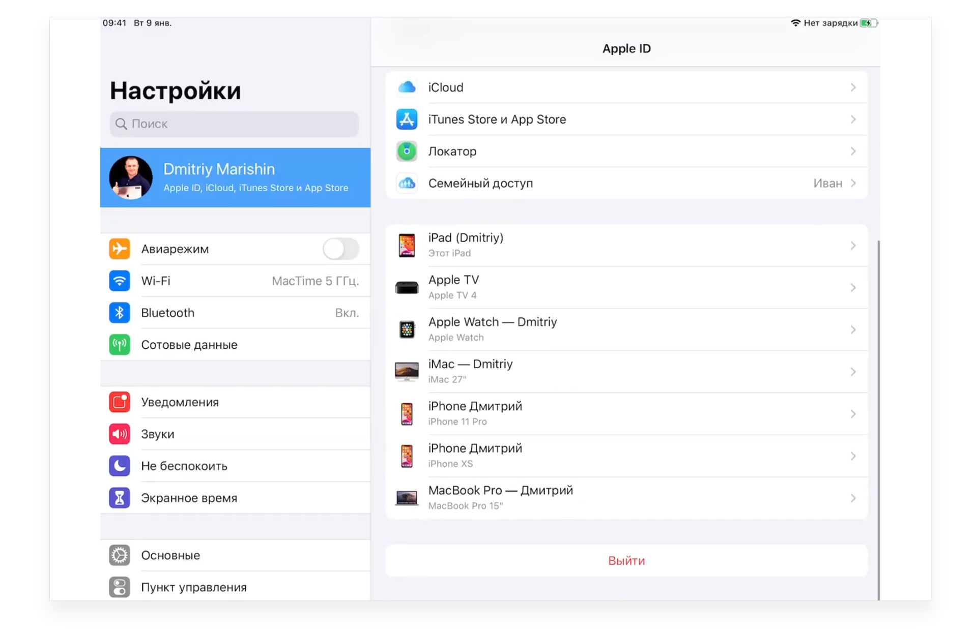Click the MacTime 5 ГГц. network value
This screenshot has height=629, width=977.
pyautogui.click(x=315, y=281)
